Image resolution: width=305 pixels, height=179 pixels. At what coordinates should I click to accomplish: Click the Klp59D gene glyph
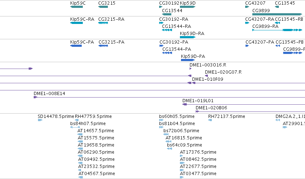click(x=187, y=7)
